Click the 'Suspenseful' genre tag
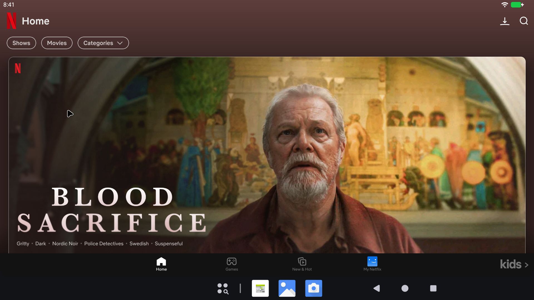Image resolution: width=534 pixels, height=300 pixels. click(x=169, y=244)
